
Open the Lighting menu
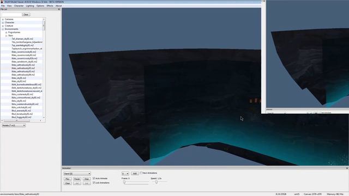coord(30,6)
